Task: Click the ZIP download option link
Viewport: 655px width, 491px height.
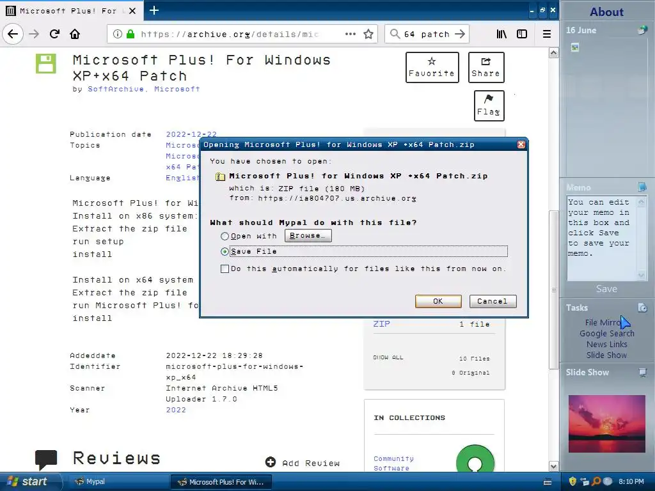Action: 381,323
